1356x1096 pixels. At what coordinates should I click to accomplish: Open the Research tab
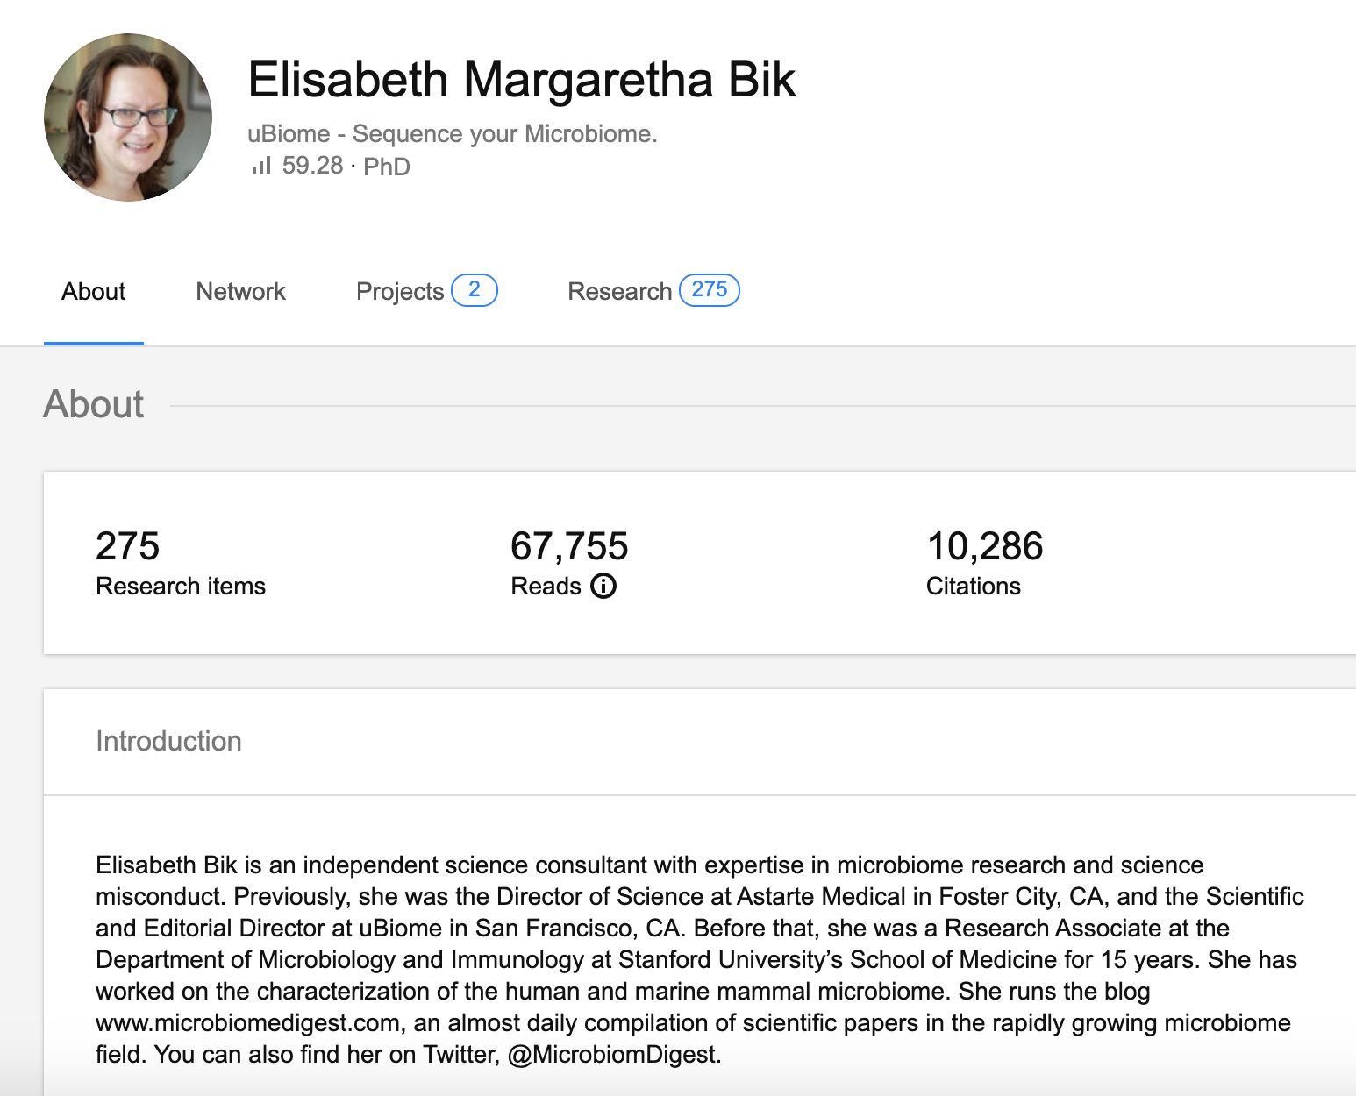tap(619, 291)
